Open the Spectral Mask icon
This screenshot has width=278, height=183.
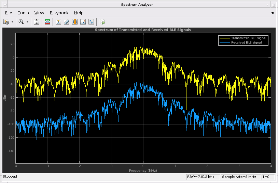tap(47, 22)
